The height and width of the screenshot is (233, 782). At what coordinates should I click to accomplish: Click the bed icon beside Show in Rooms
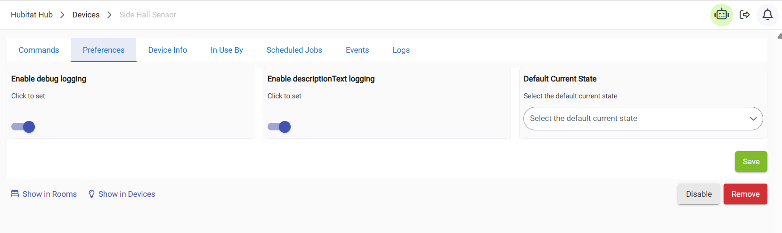15,194
